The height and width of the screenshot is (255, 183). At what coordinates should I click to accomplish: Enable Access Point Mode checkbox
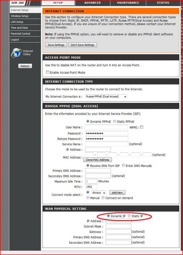pyautogui.click(x=48, y=72)
